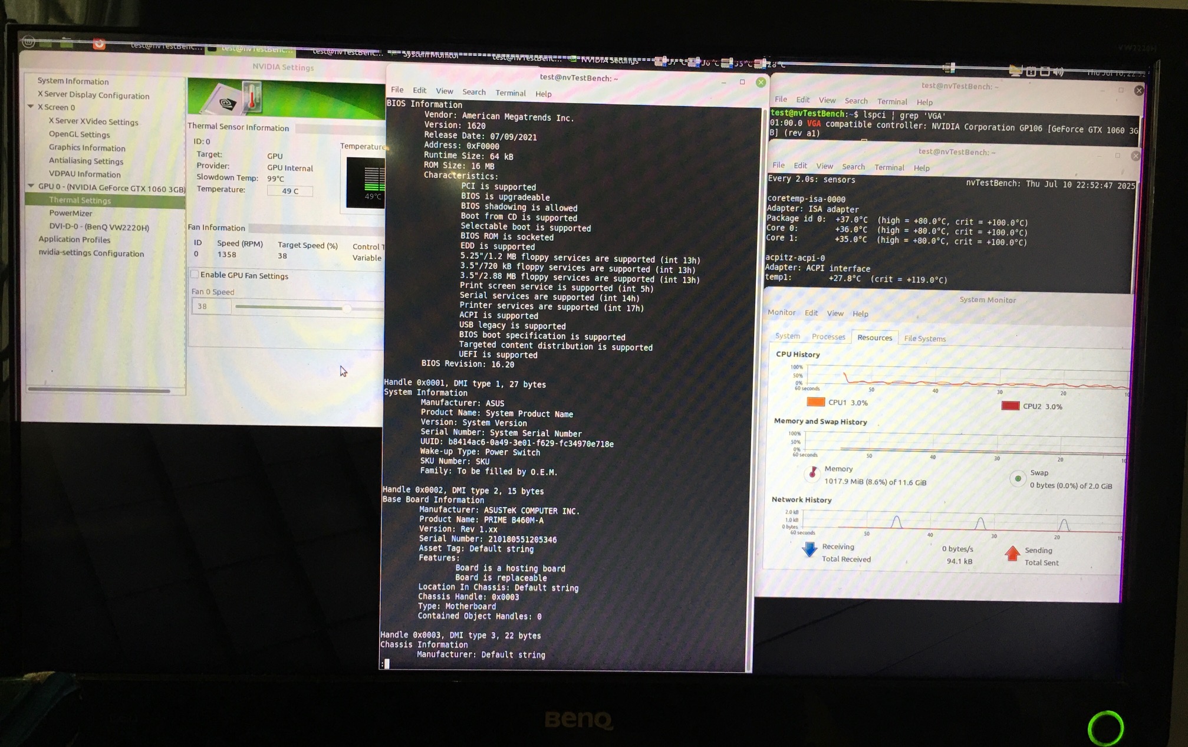Select PowerMizer tree item
This screenshot has height=747, width=1188.
click(x=71, y=213)
